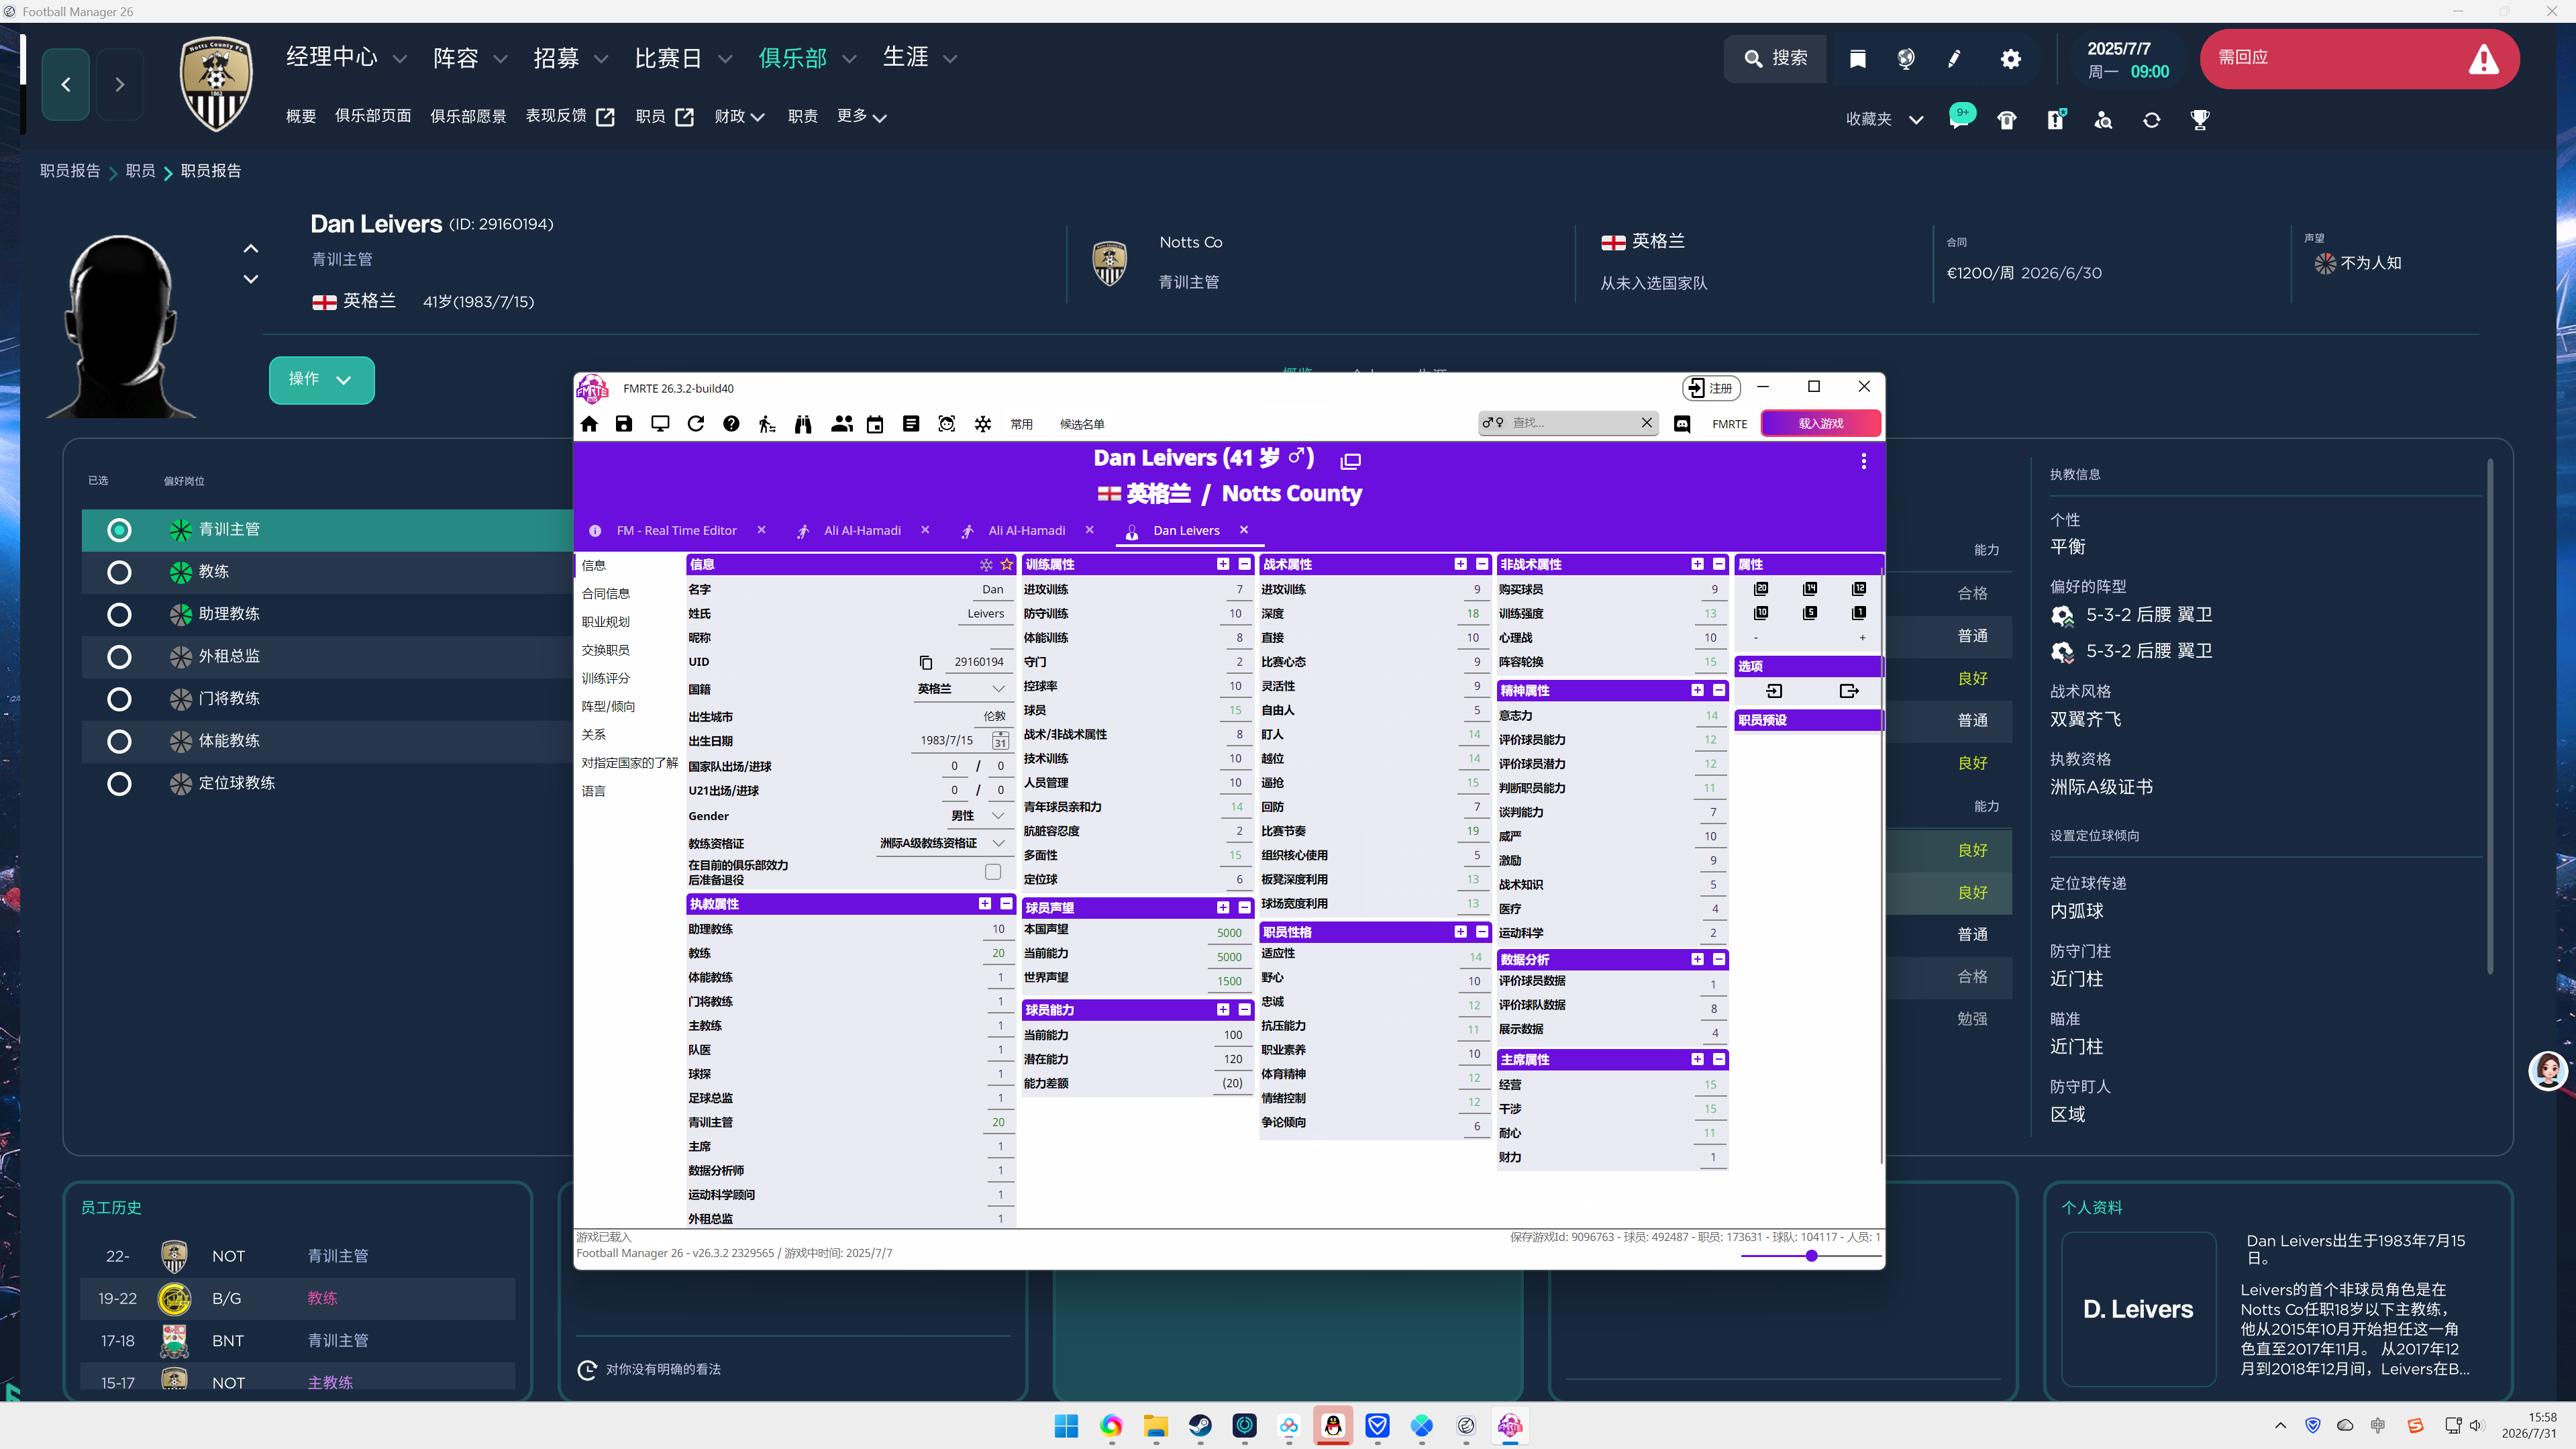Click the FMRTE refresh arrow icon
Screen dimensions: 2576x1449
point(696,424)
